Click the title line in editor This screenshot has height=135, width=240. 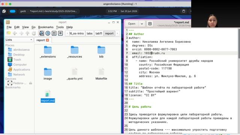tap(167, 87)
